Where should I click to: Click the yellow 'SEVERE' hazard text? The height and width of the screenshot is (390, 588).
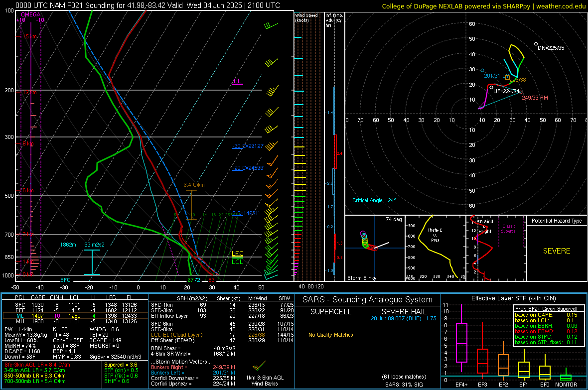coord(557,251)
